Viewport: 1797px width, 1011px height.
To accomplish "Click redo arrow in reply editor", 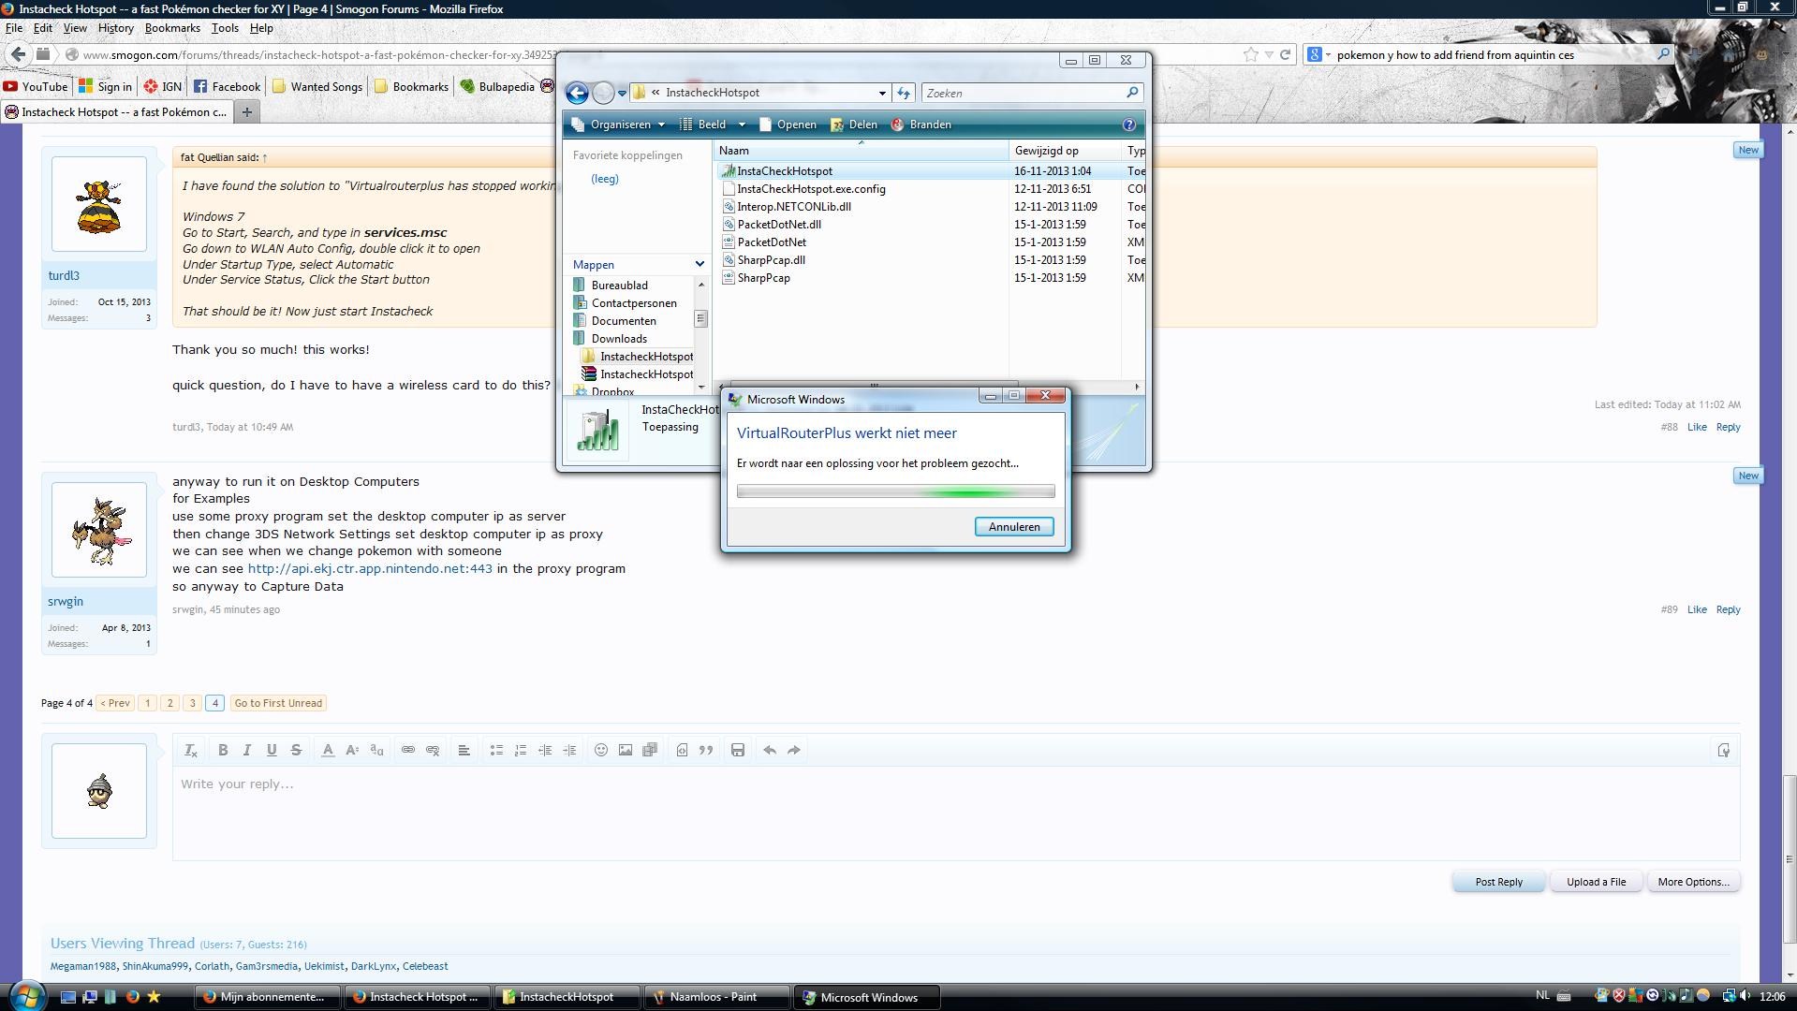I will 794,750.
